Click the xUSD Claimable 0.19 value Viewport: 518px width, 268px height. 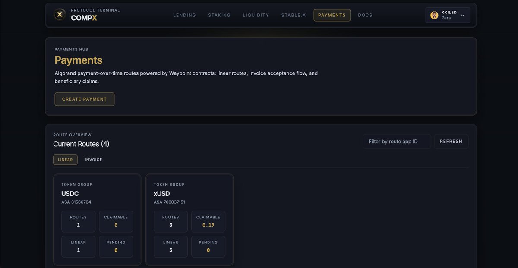(x=208, y=225)
